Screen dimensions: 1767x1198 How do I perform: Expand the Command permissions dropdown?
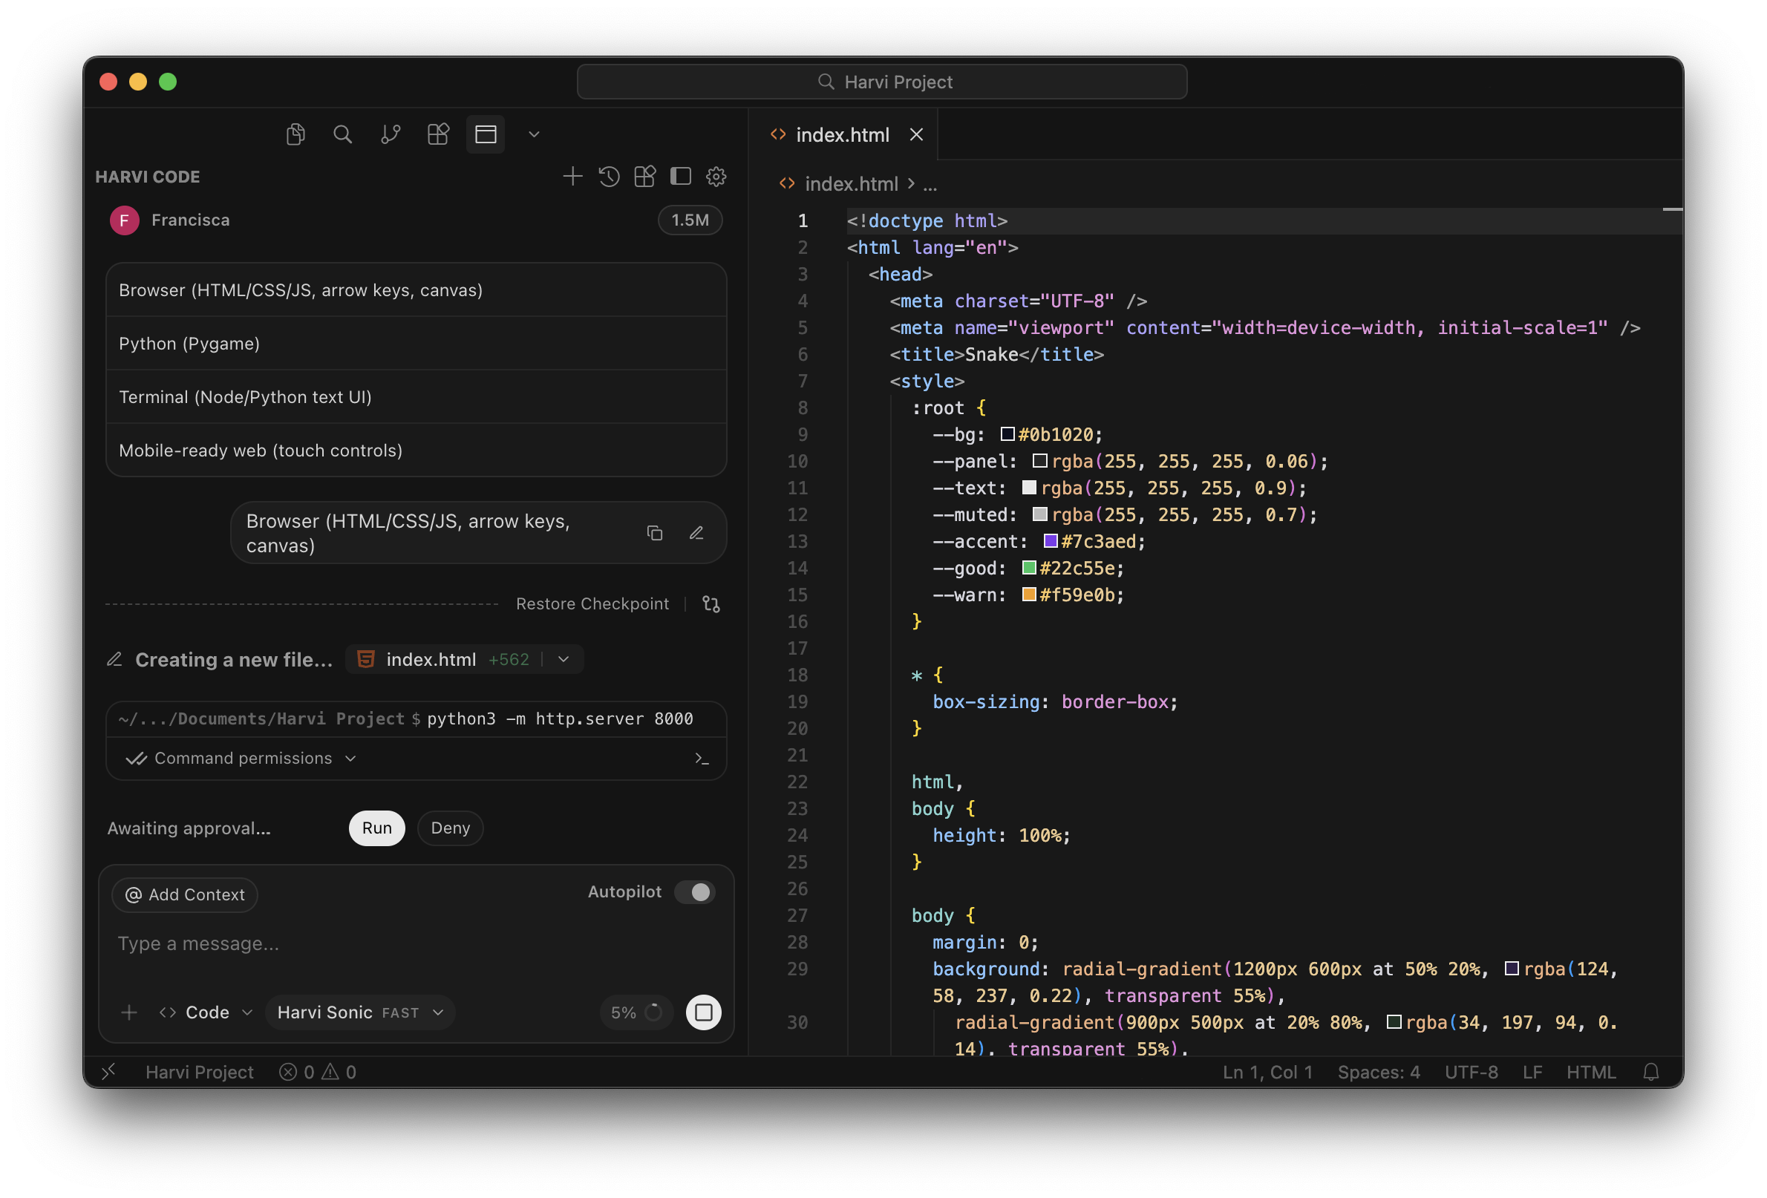(241, 758)
